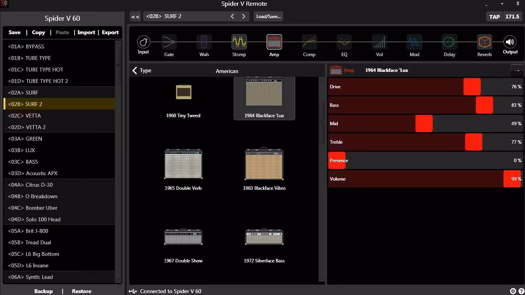Viewport: 525px width, 295px height.
Task: Select the EQ block icon
Action: click(344, 42)
